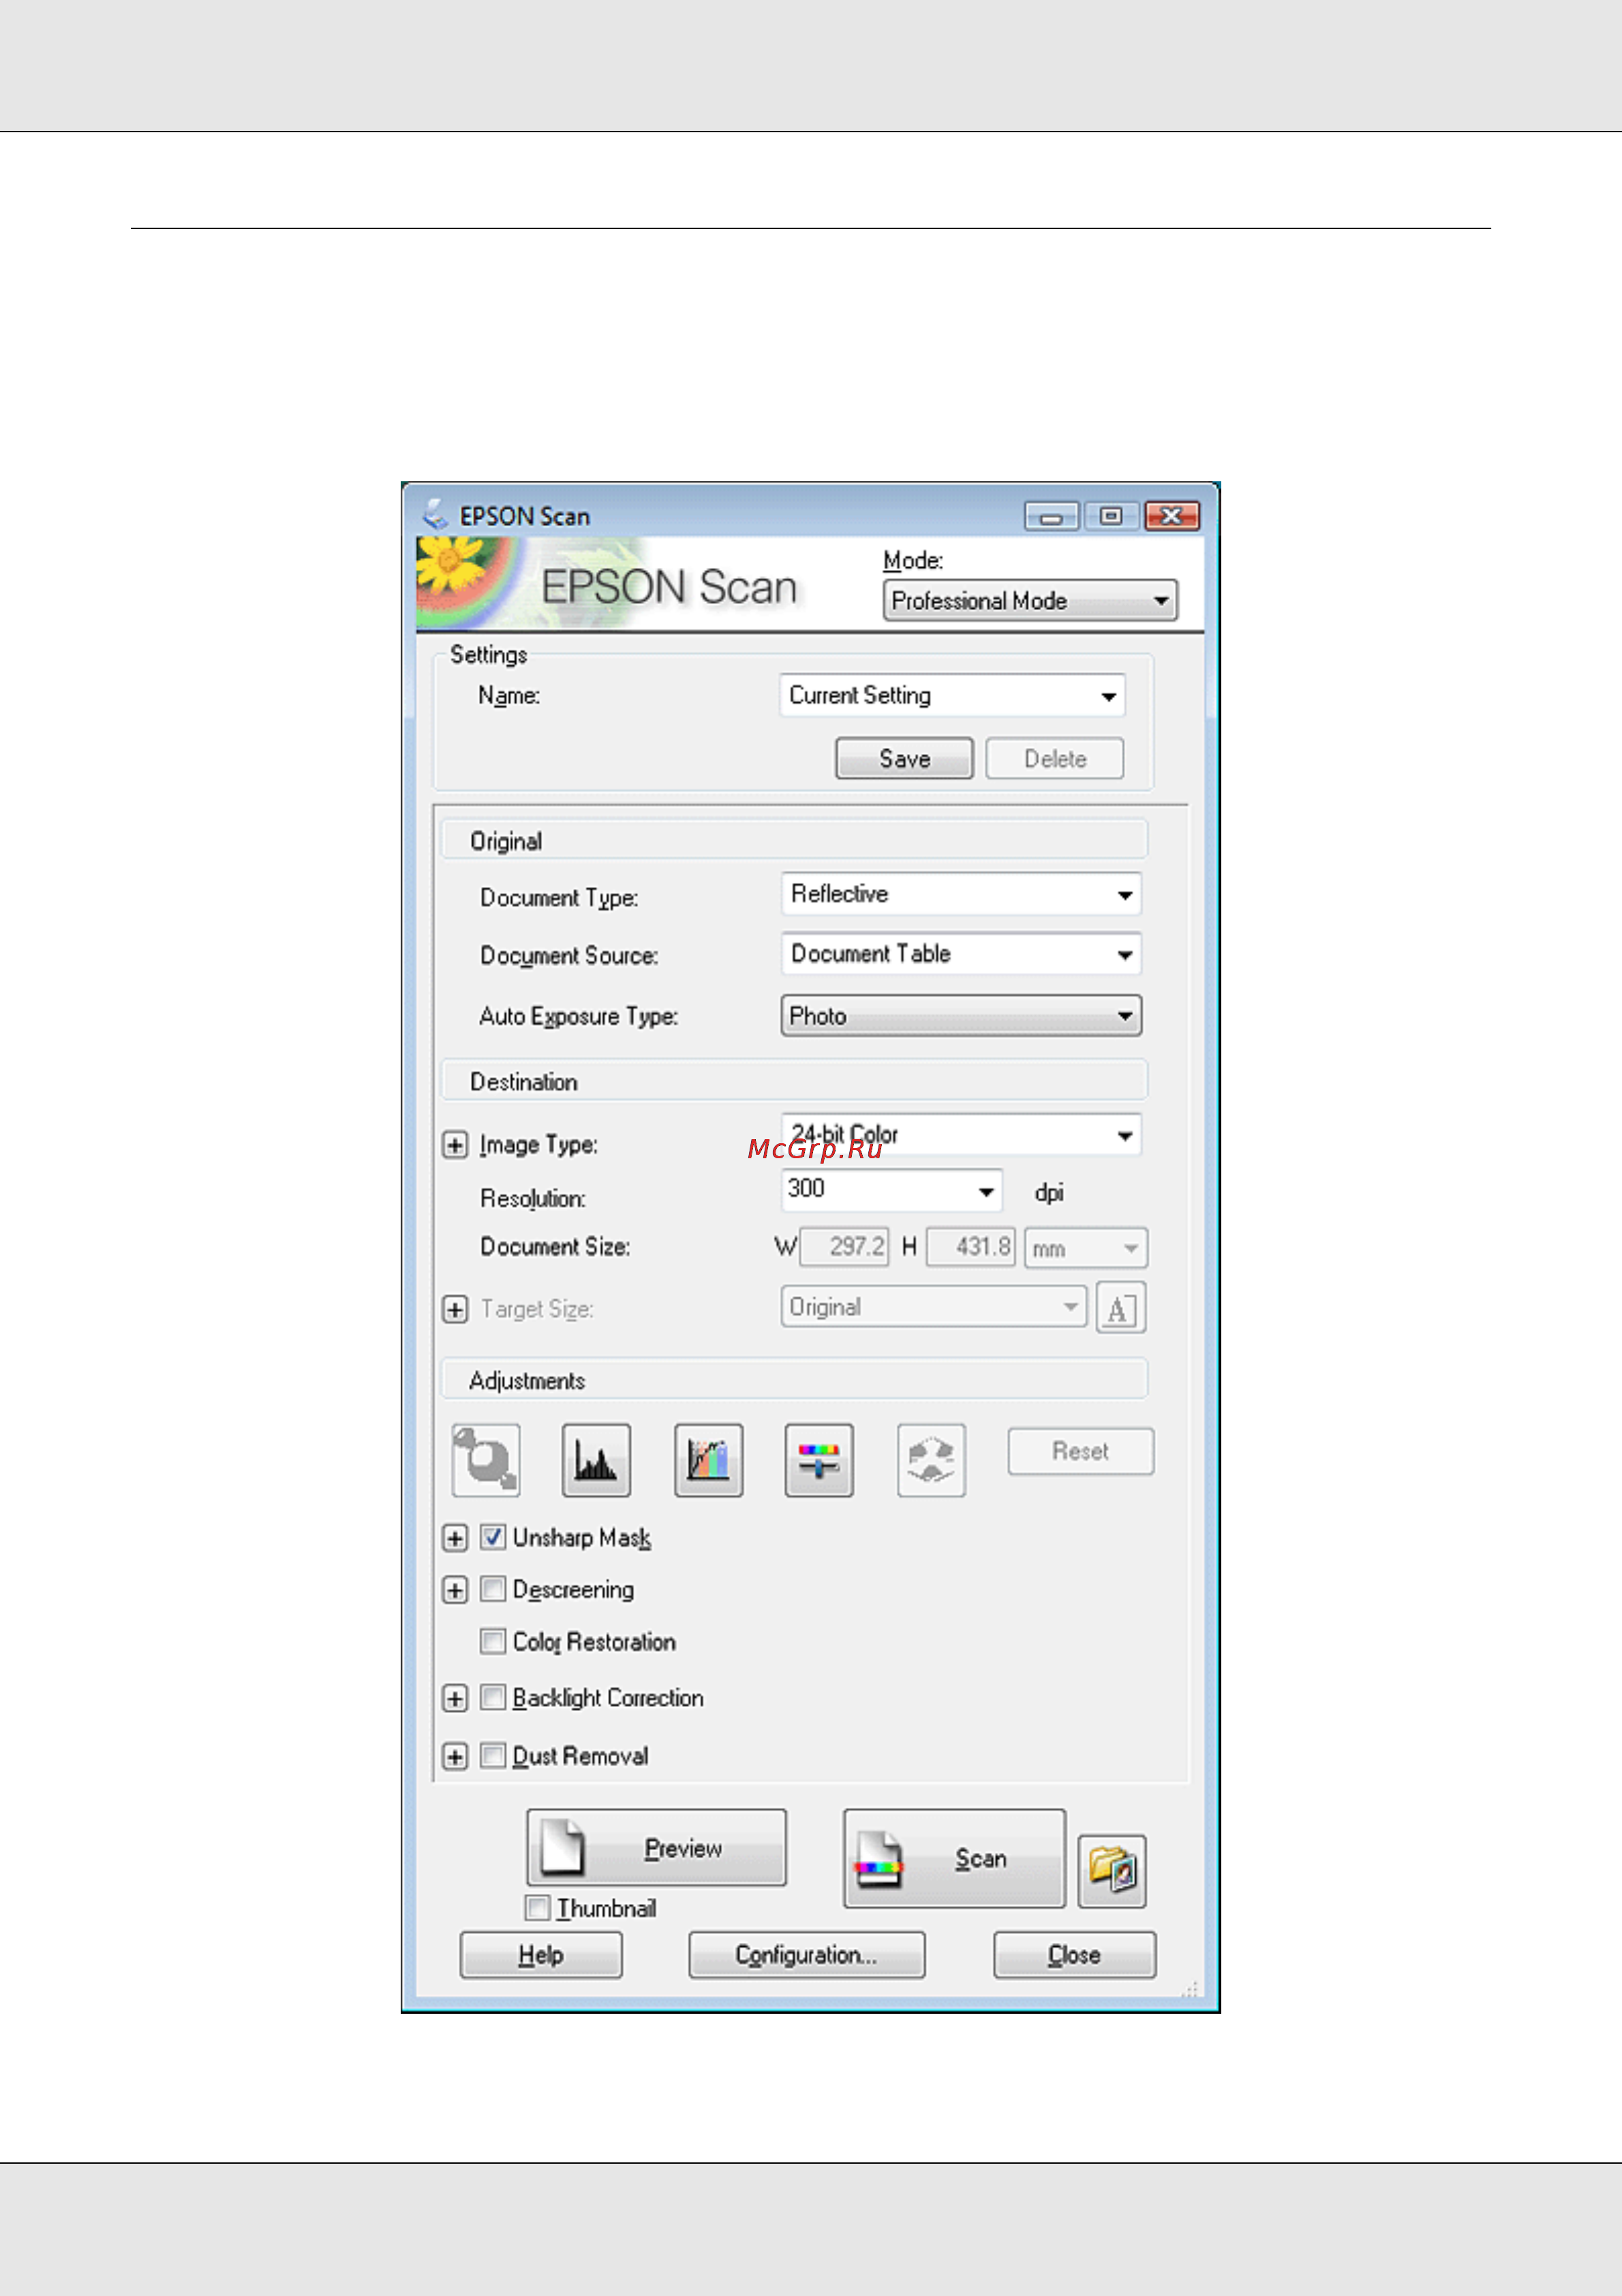The height and width of the screenshot is (2296, 1622).
Task: Click the Auto Exposure icon button
Action: click(x=486, y=1460)
